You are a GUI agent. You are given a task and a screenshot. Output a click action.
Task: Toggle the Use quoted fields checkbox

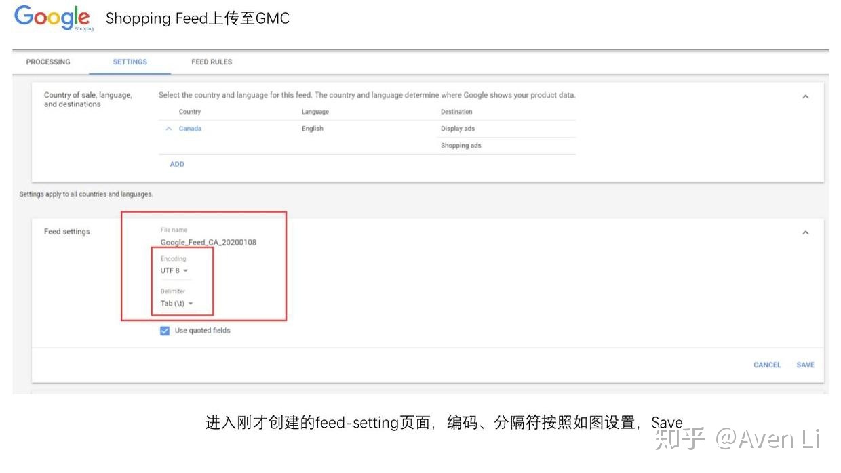(165, 331)
